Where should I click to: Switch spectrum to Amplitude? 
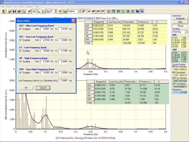[x=180, y=19]
